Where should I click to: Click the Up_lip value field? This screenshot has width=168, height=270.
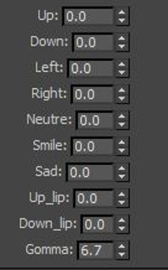click(94, 198)
